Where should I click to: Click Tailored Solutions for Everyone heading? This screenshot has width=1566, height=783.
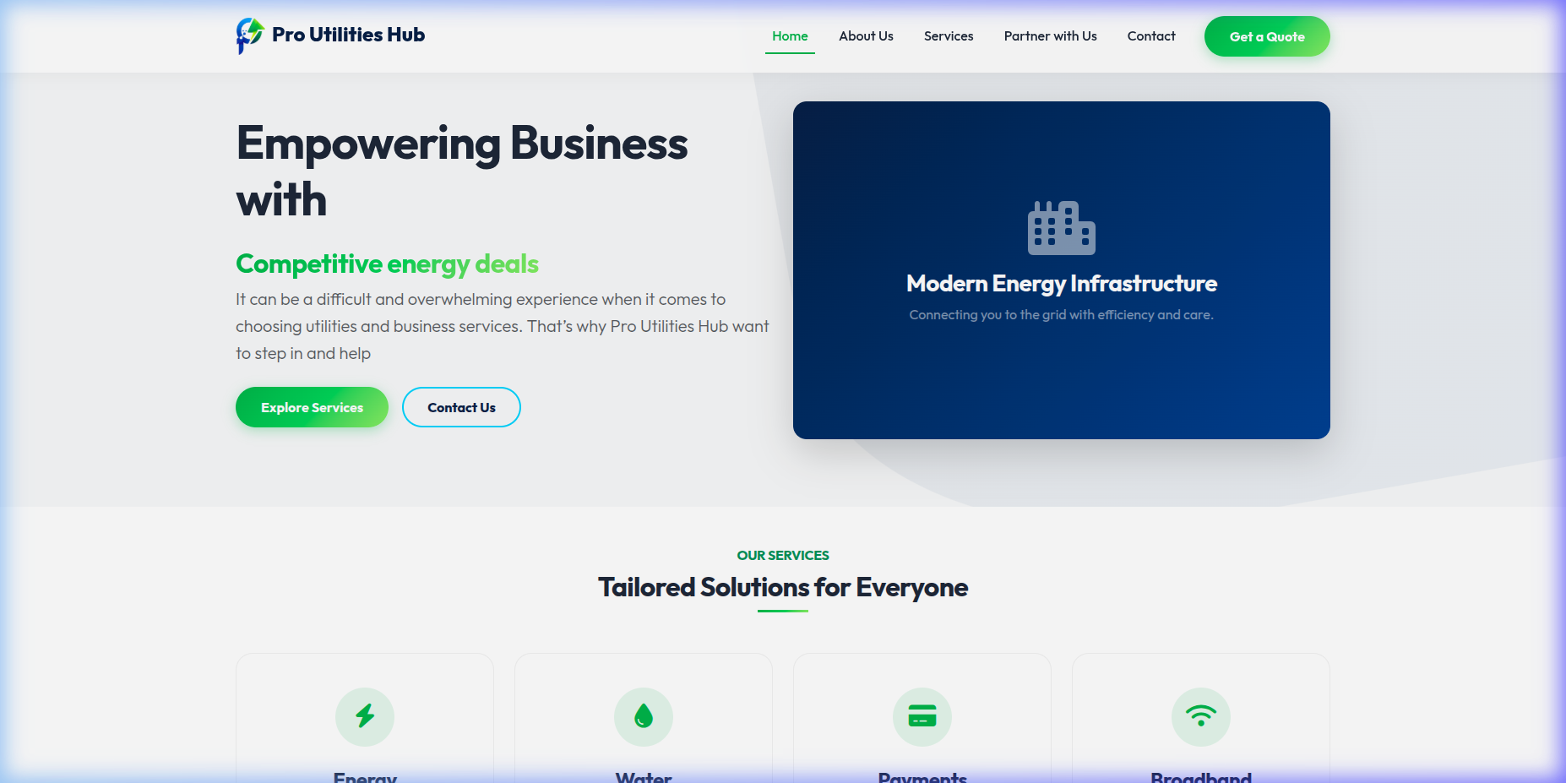(783, 587)
